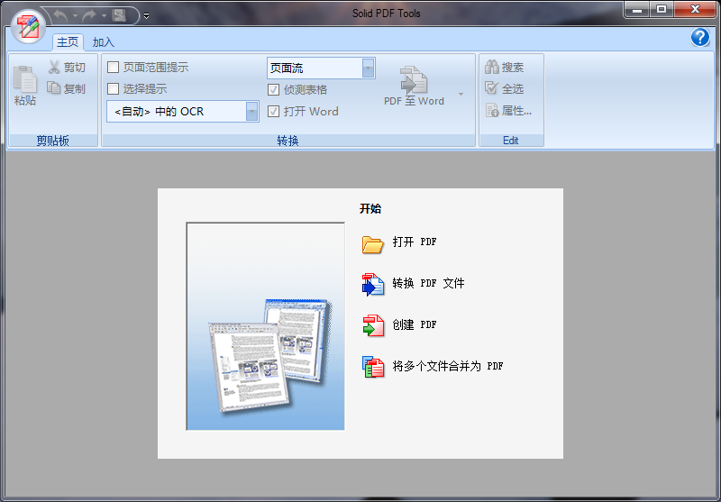This screenshot has width=721, height=502.
Task: Click the document preview thumbnail image
Action: (265, 326)
